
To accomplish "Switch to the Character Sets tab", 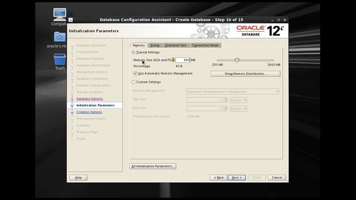I will 176,46.
